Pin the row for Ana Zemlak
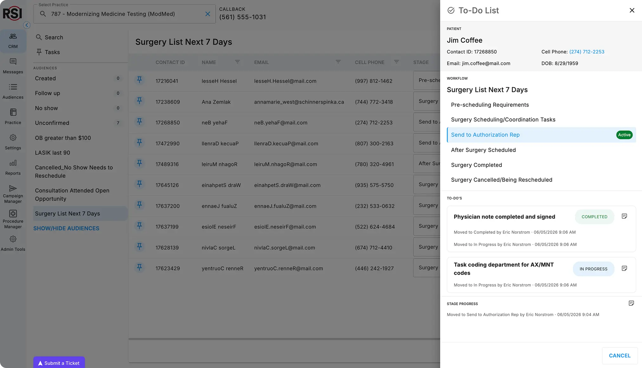The width and height of the screenshot is (642, 368). click(x=139, y=101)
